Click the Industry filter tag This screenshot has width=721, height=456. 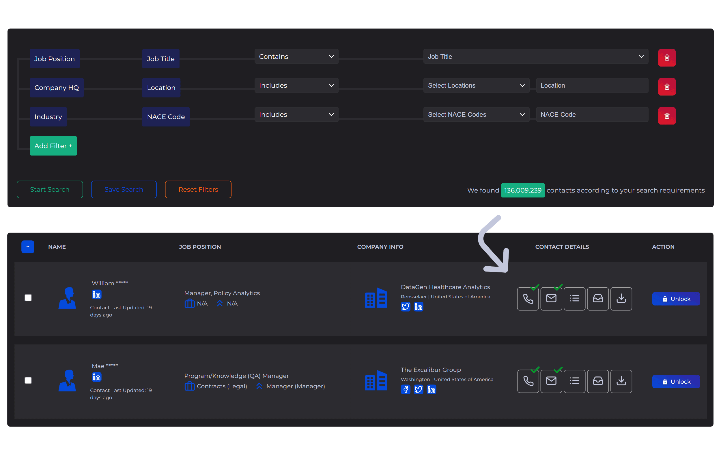tap(48, 117)
